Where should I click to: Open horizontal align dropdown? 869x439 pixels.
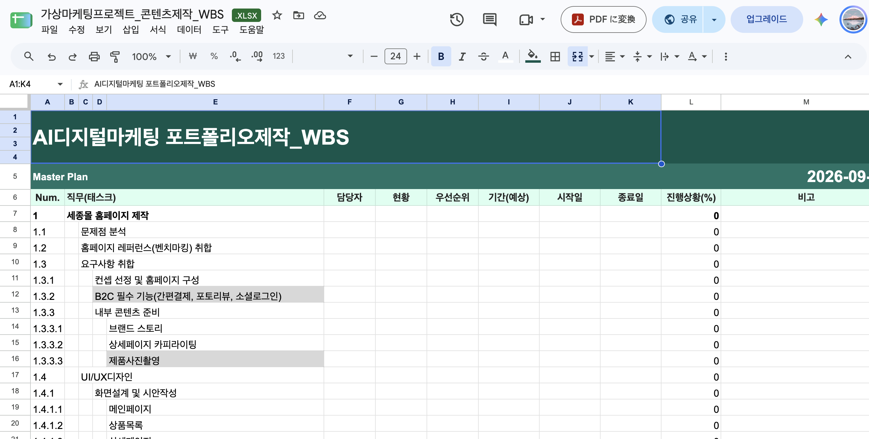coord(615,56)
